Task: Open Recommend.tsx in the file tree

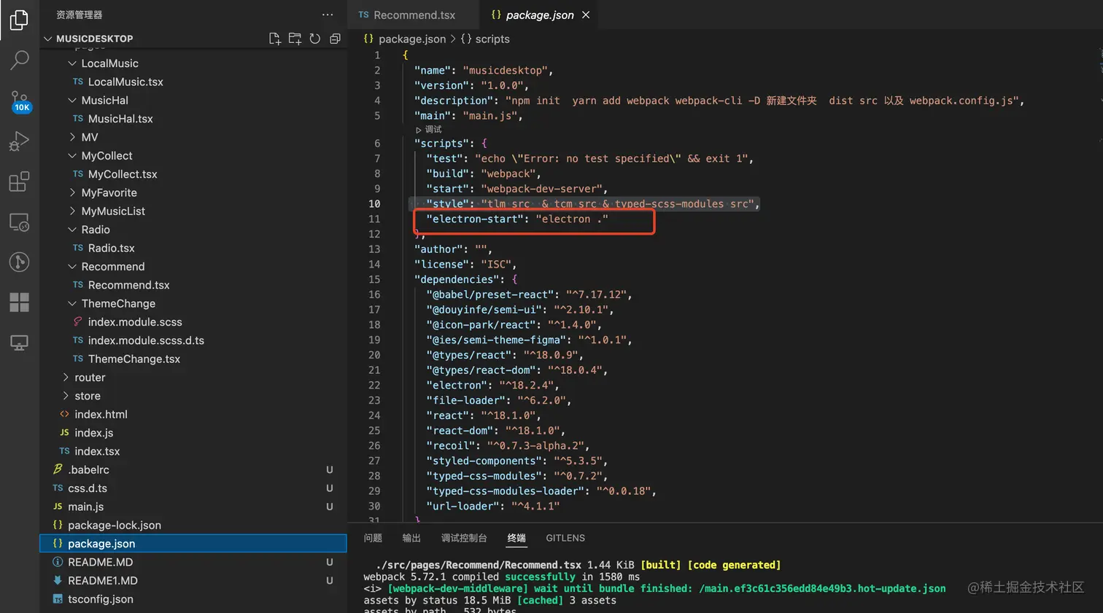Action: (x=193, y=285)
